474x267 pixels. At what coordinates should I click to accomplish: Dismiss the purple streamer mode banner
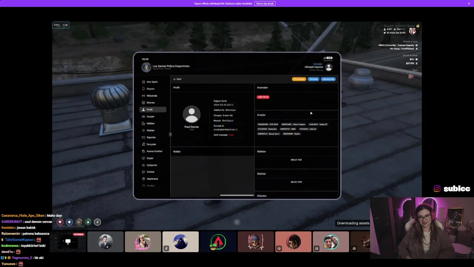[469, 3]
